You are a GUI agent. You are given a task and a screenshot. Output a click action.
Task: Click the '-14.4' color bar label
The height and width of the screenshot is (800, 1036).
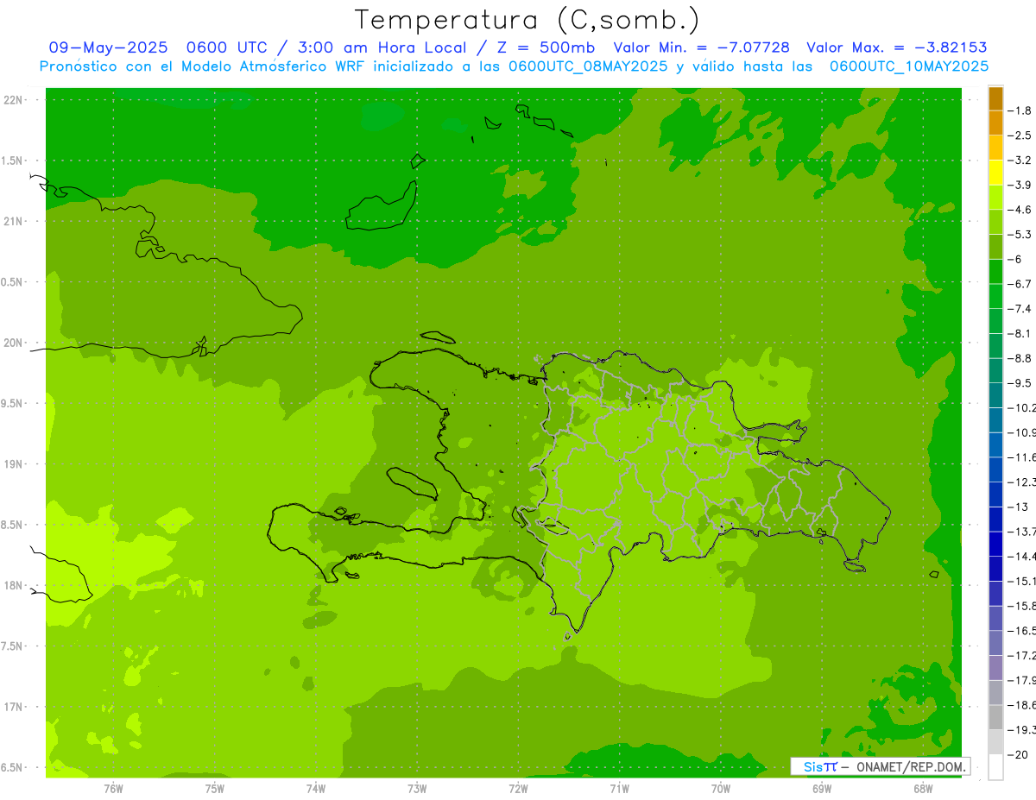[x=1022, y=556]
